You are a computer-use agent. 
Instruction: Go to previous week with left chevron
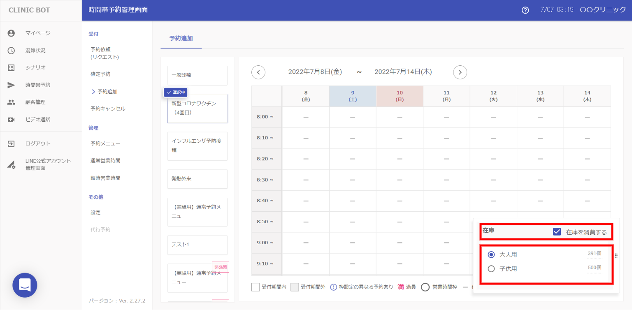[x=258, y=72]
